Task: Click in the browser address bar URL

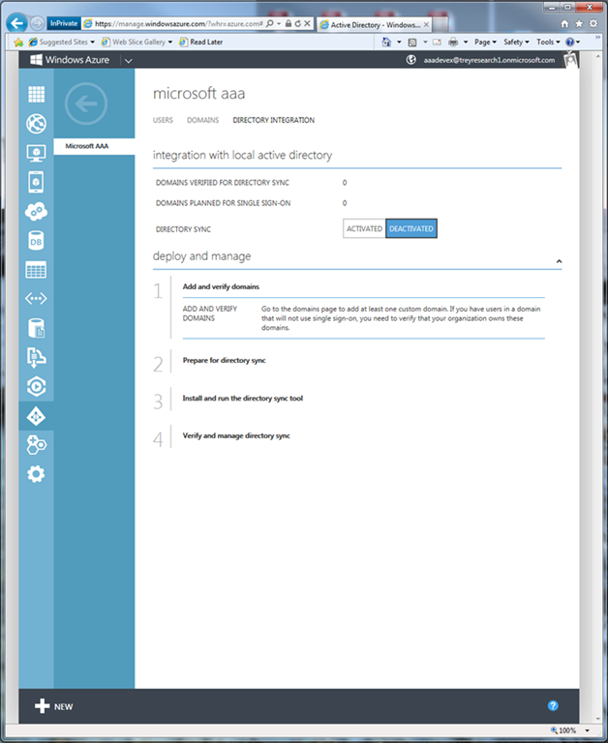Action: pos(179,23)
